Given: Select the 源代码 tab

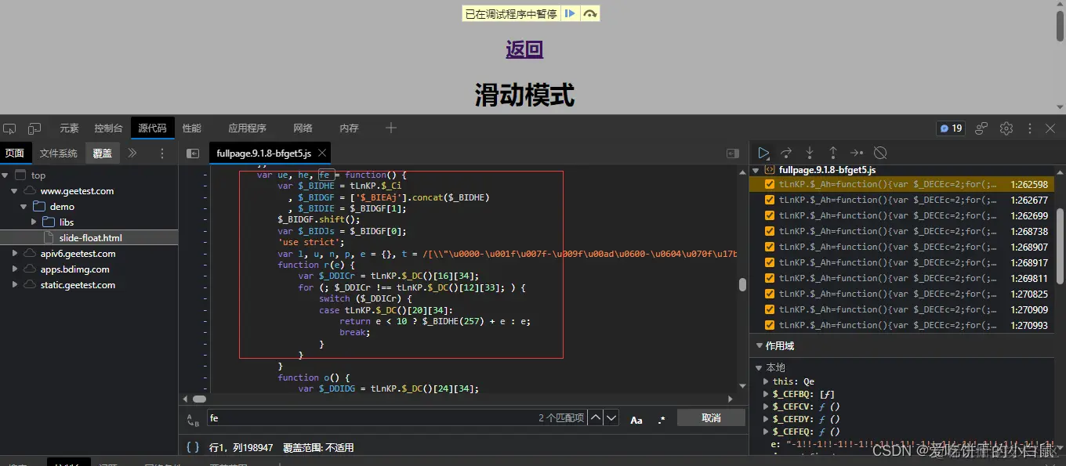Looking at the screenshot, I should (x=152, y=128).
